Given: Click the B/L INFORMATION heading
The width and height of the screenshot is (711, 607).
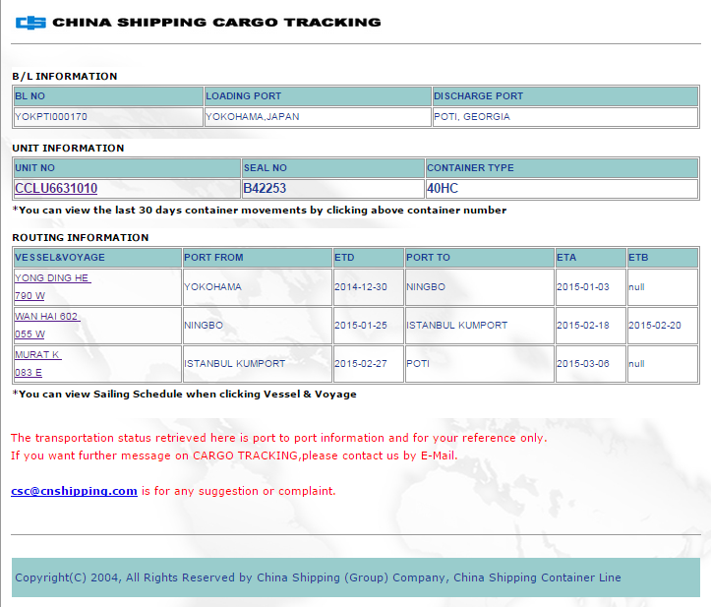Looking at the screenshot, I should coord(64,76).
